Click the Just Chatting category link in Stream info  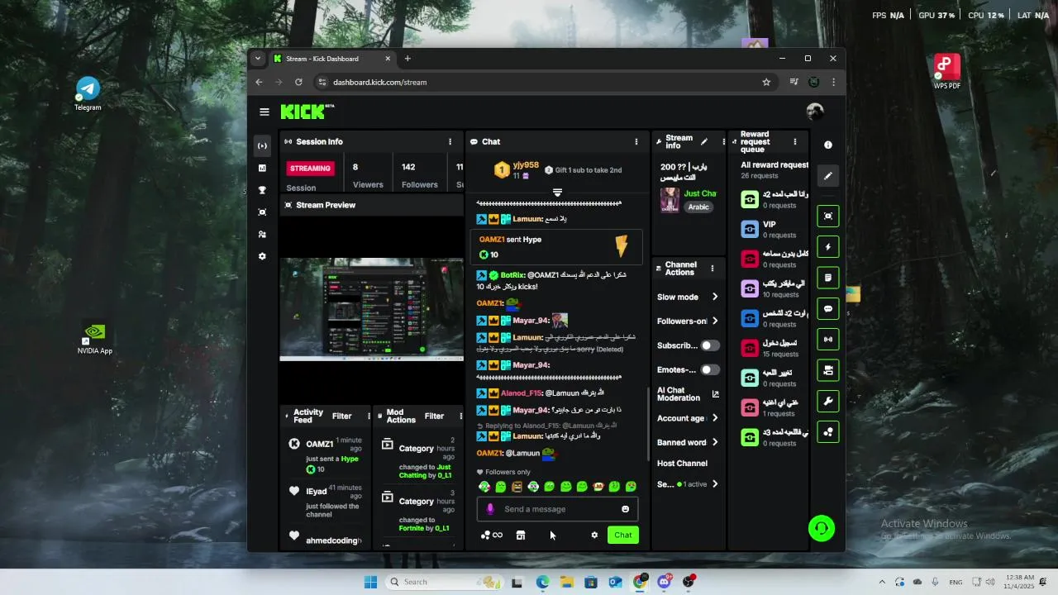click(x=700, y=193)
